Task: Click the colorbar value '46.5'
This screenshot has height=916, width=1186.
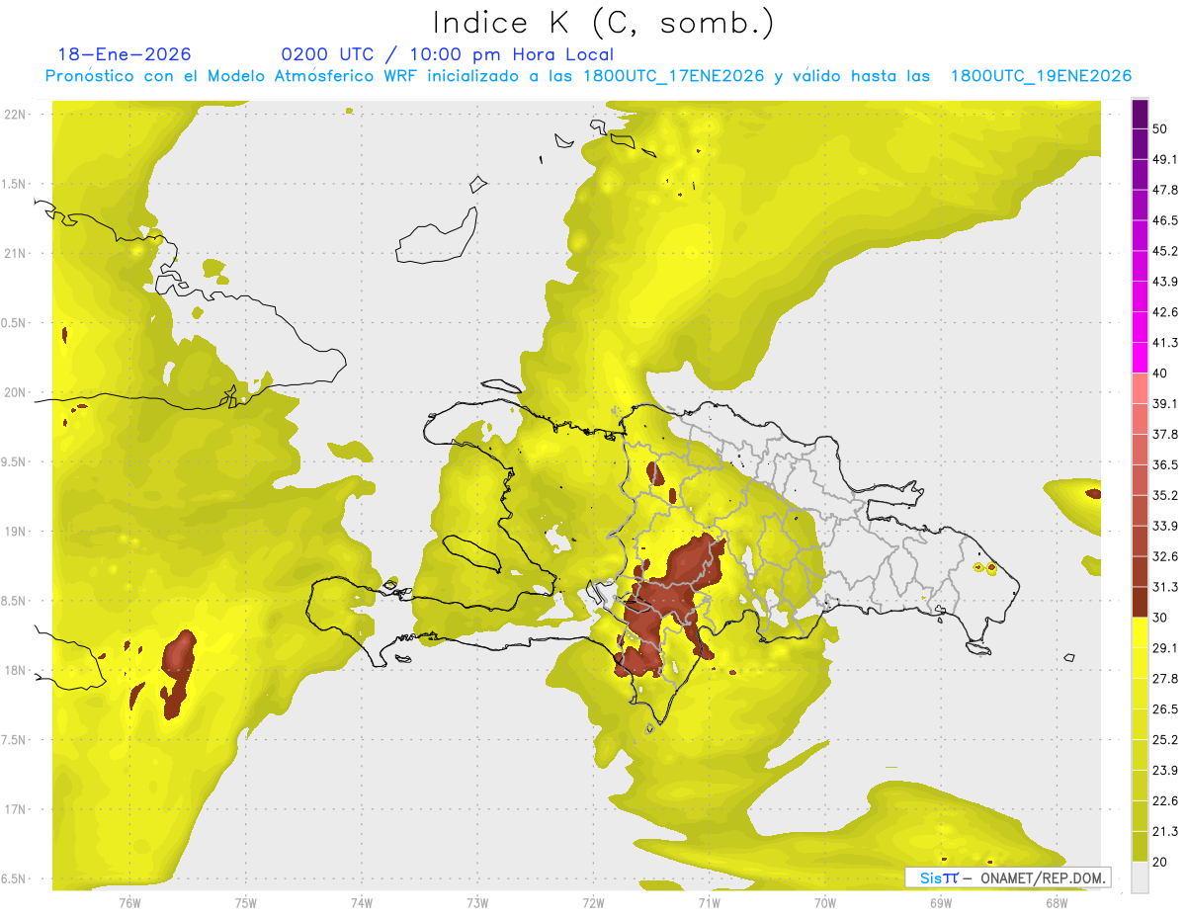Action: click(x=1165, y=220)
